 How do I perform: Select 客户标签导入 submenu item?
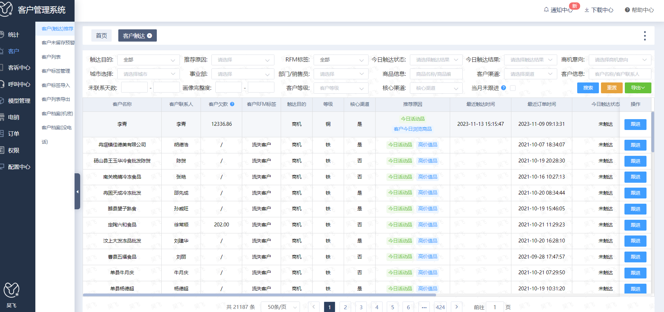tap(56, 85)
